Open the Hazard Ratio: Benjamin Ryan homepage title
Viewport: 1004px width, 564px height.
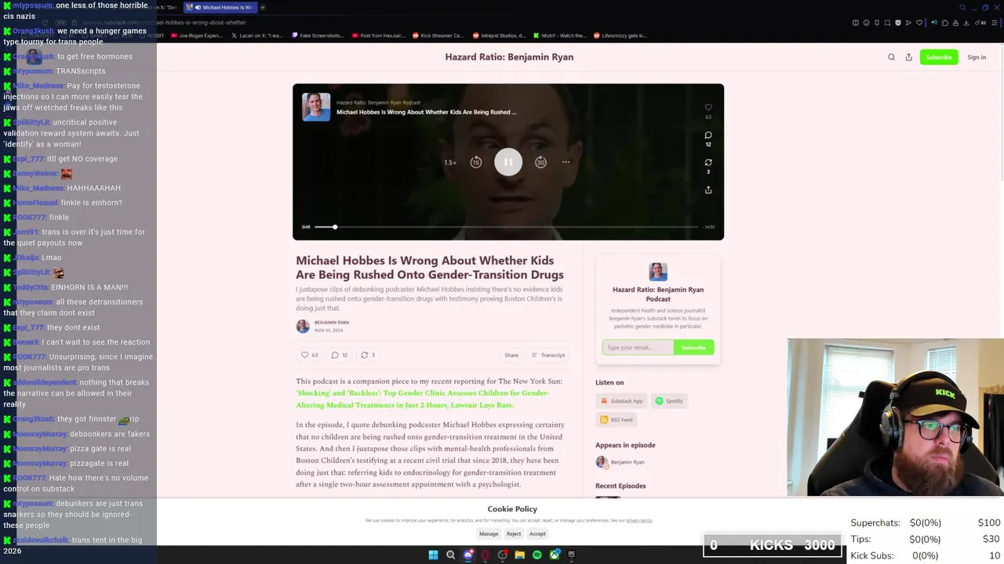tap(509, 57)
